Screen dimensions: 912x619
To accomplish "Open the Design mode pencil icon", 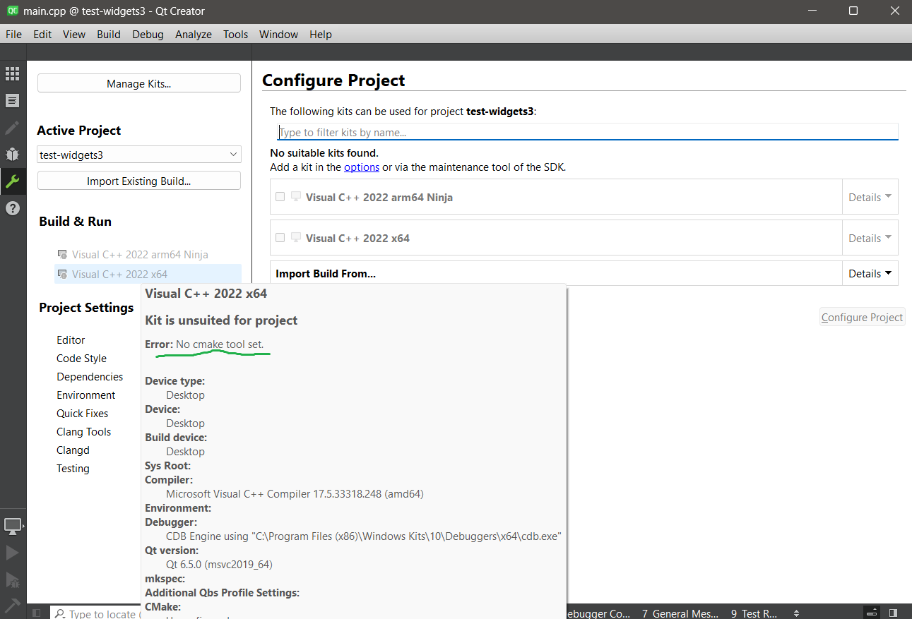I will pos(12,128).
